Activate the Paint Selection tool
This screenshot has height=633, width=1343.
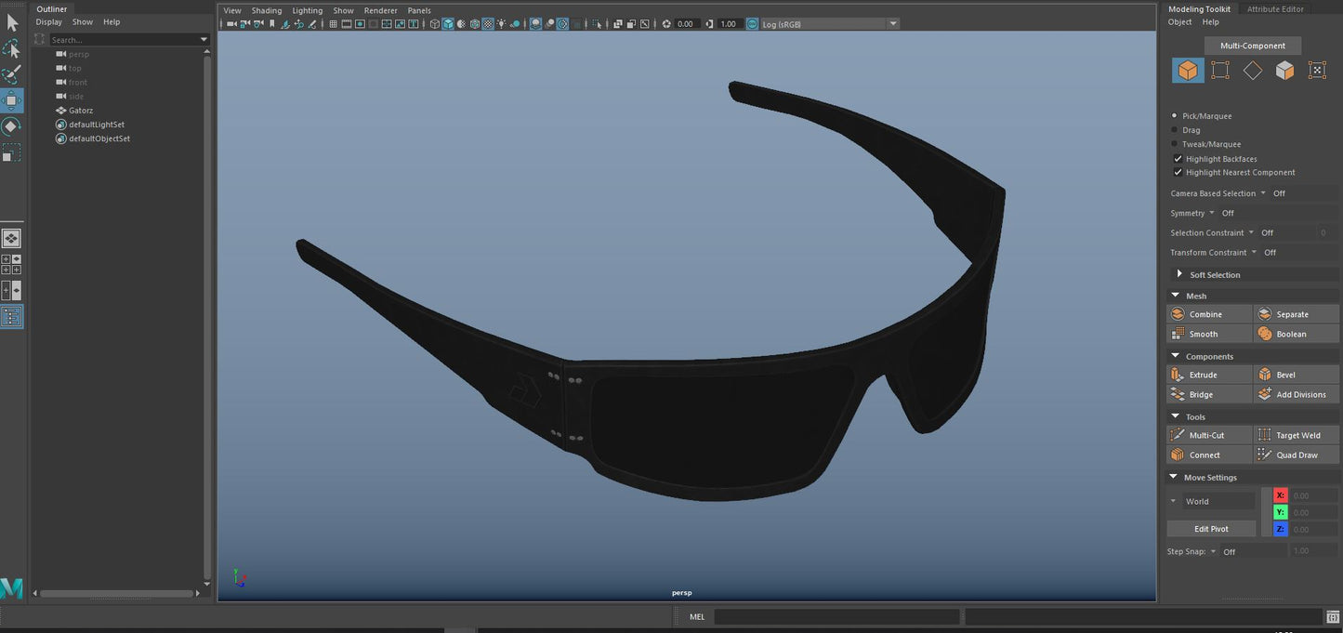11,74
